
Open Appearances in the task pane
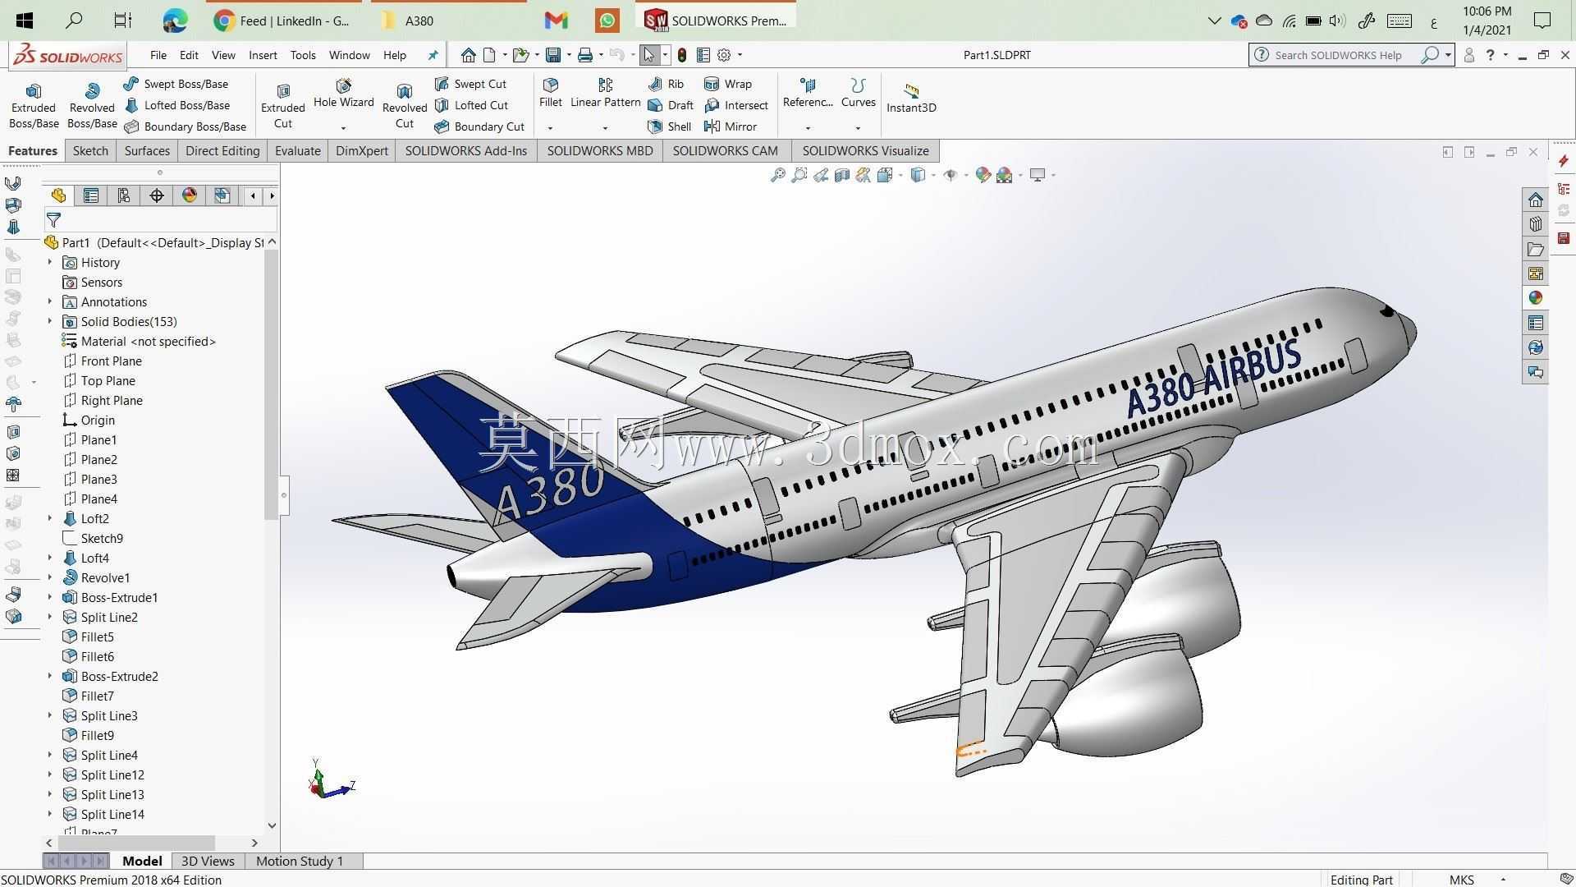1536,298
